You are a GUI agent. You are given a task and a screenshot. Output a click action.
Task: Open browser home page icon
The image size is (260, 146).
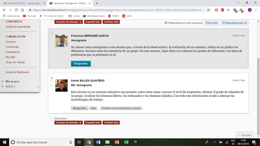(22, 10)
